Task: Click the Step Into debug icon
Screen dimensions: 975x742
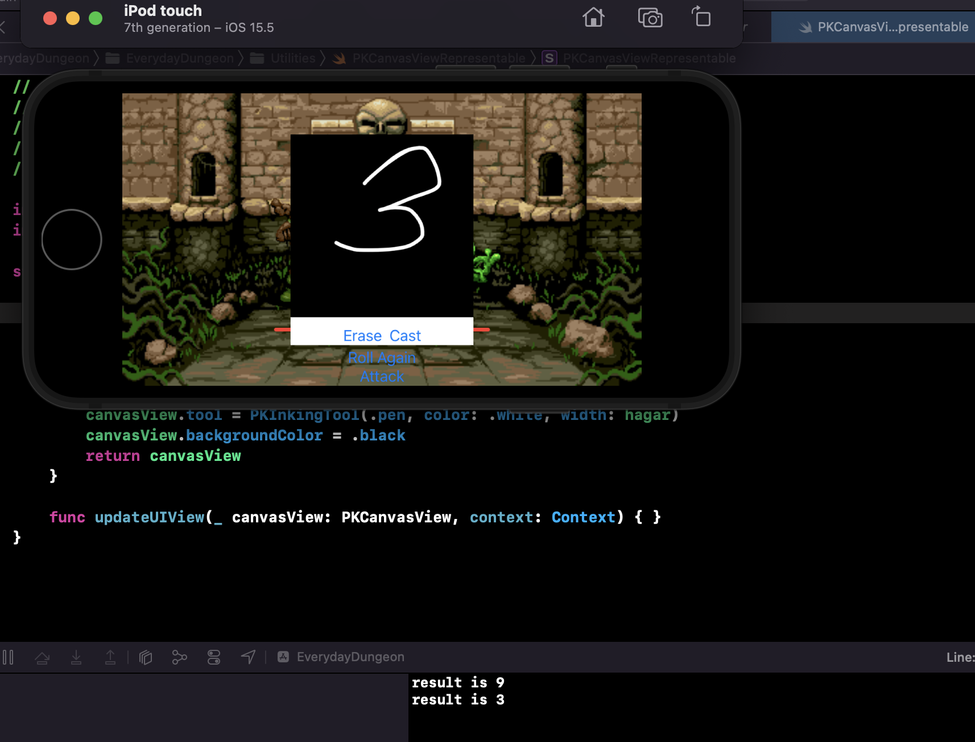Action: 76,658
